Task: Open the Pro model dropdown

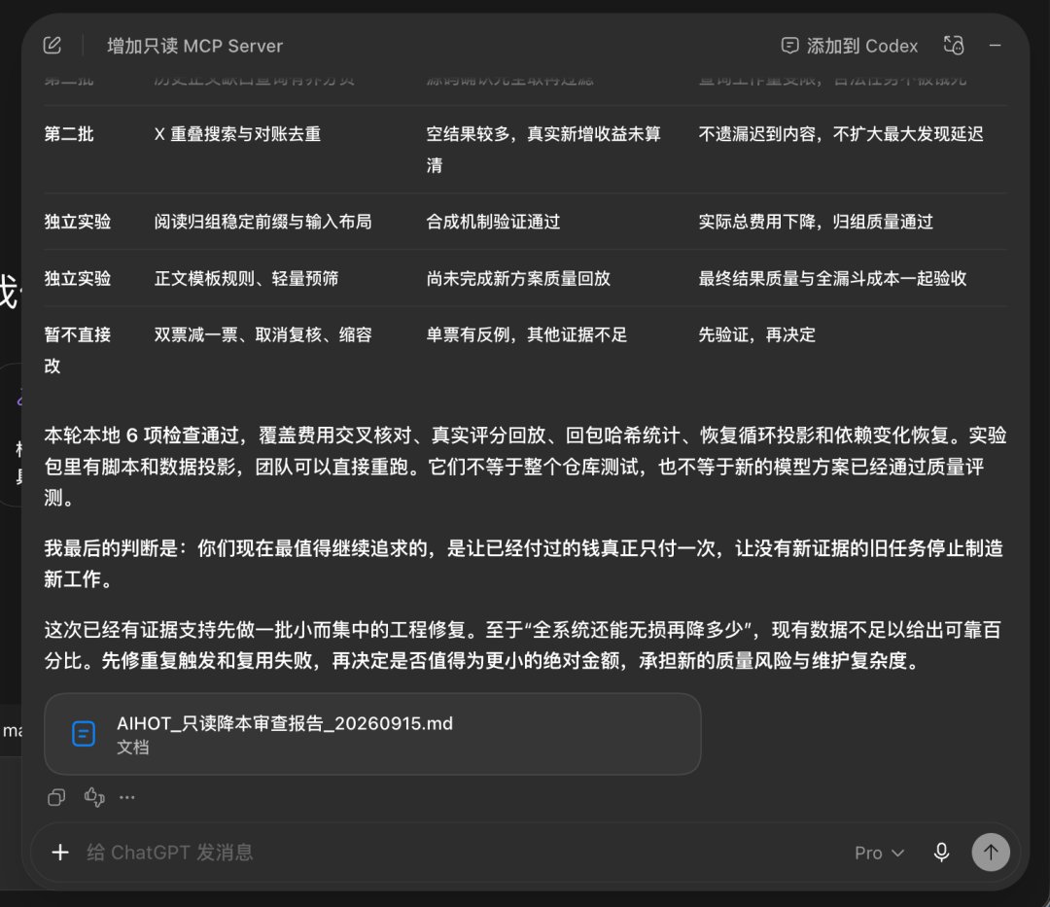Action: point(879,853)
